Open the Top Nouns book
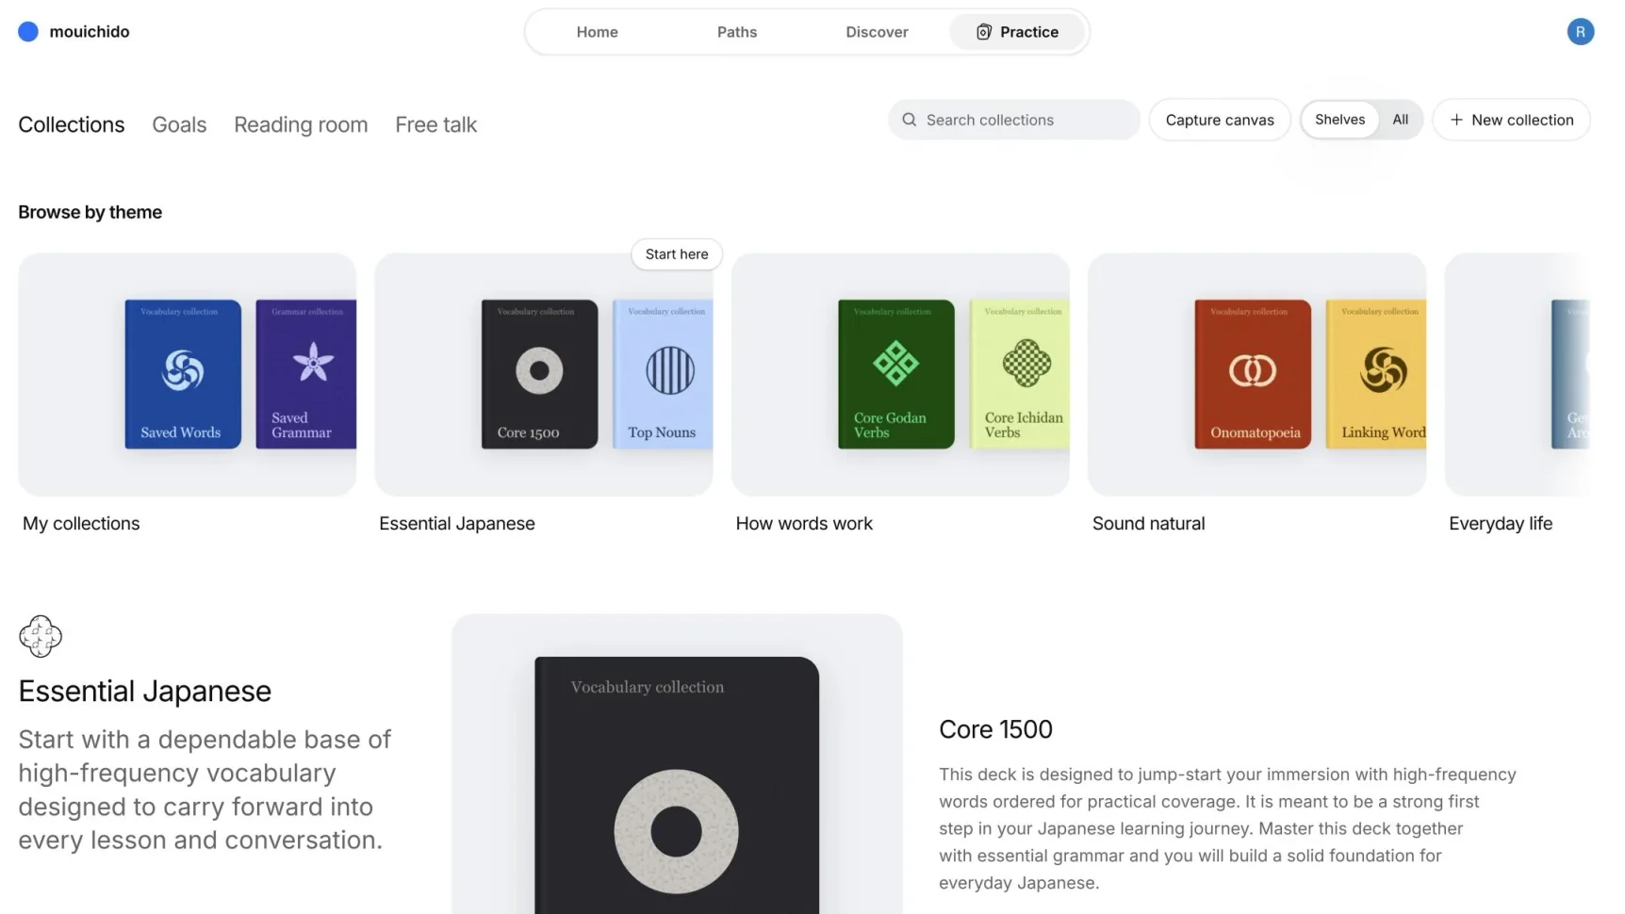The image size is (1625, 914). [663, 374]
